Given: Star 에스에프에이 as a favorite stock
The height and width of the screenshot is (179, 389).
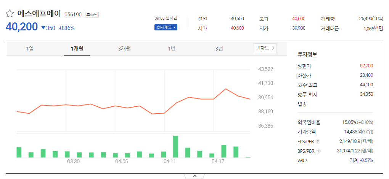Looking at the screenshot, I should tap(10, 14).
